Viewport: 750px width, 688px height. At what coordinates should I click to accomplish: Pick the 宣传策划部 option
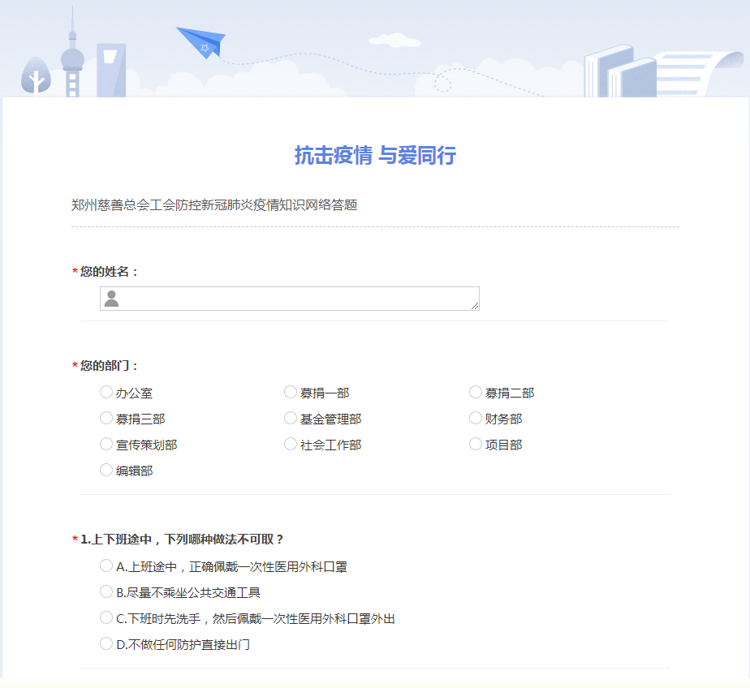[106, 445]
